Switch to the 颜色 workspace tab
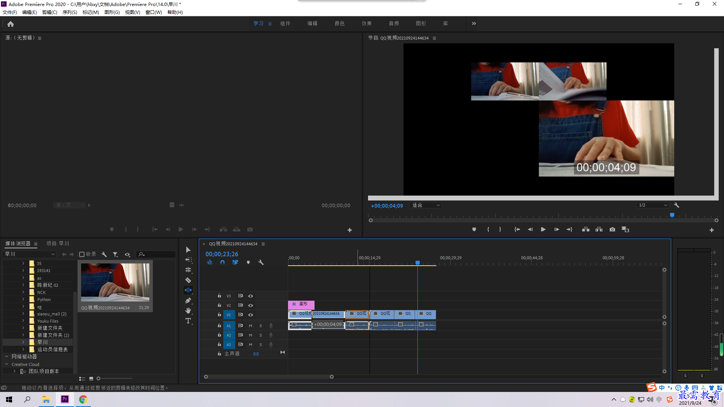The height and width of the screenshot is (407, 724). click(x=340, y=23)
